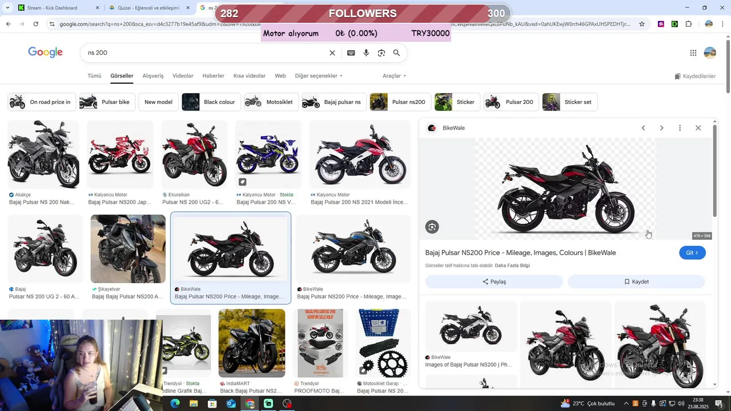Select the Pulsar ns200 filter chip
Screen dimensions: 731x411
pyautogui.click(x=400, y=102)
